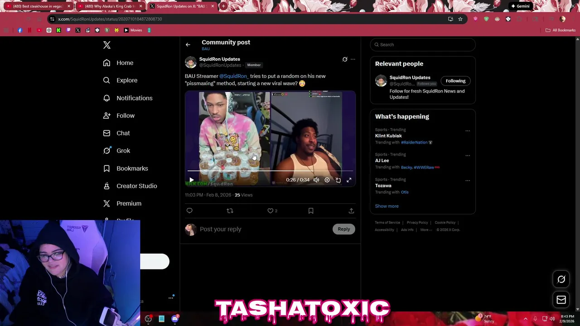The image size is (580, 326).
Task: Toggle picture-in-picture on the video
Action: (338, 180)
